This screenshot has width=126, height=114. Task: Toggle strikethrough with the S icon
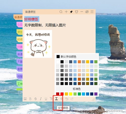(36, 99)
